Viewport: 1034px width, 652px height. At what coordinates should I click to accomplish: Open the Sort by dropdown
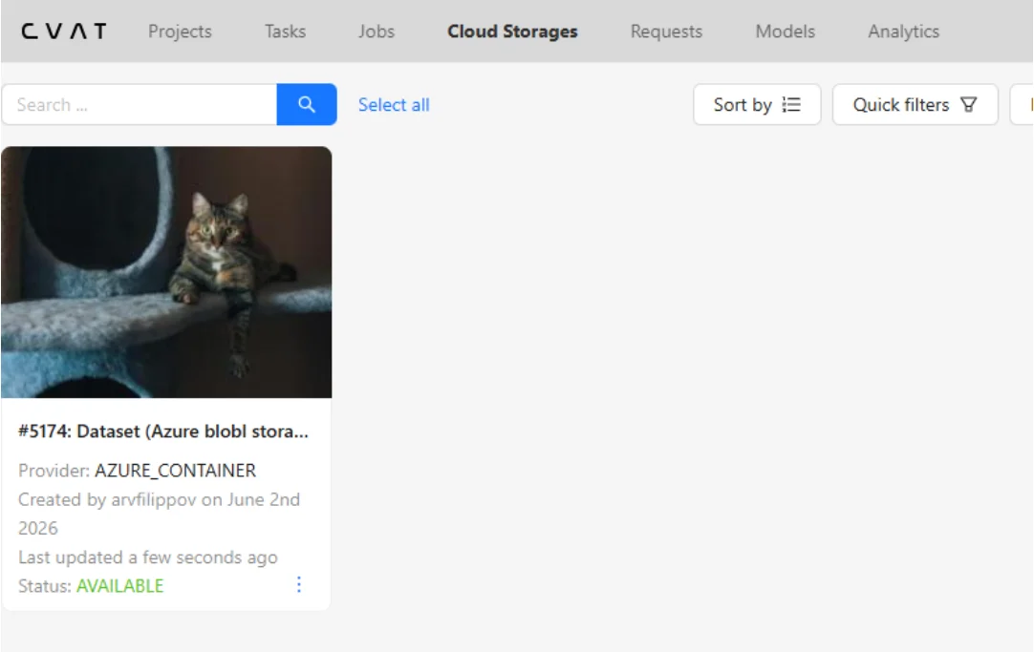point(757,104)
